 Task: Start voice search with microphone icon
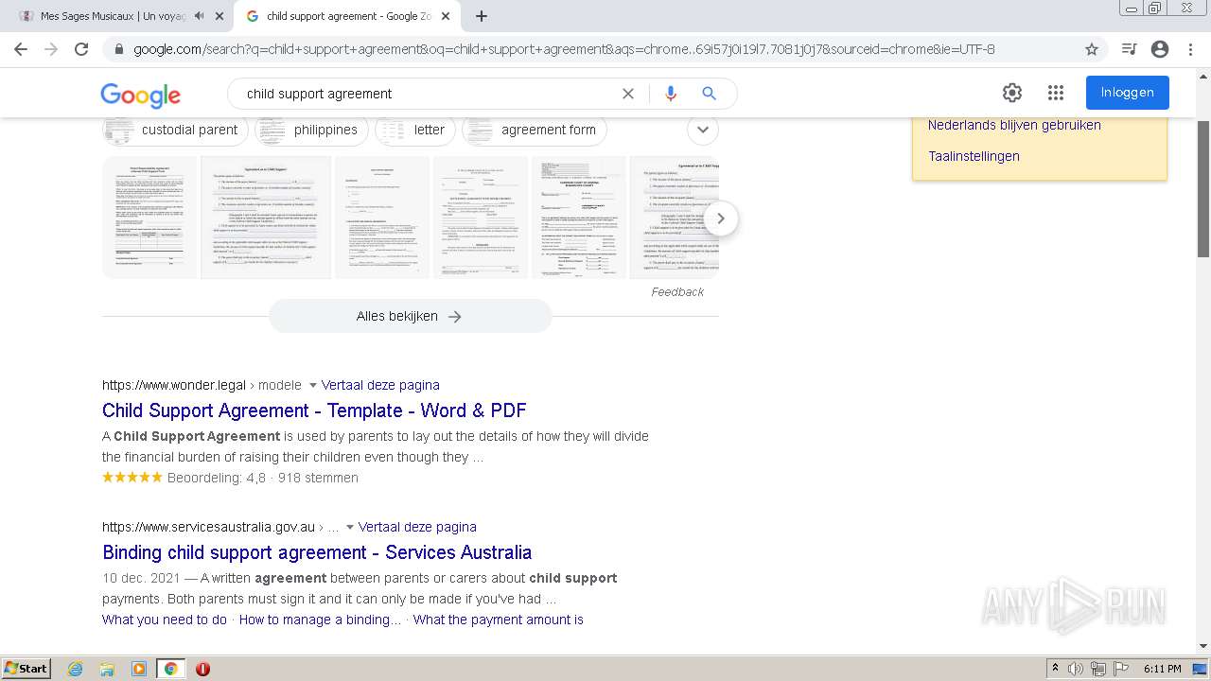[671, 94]
